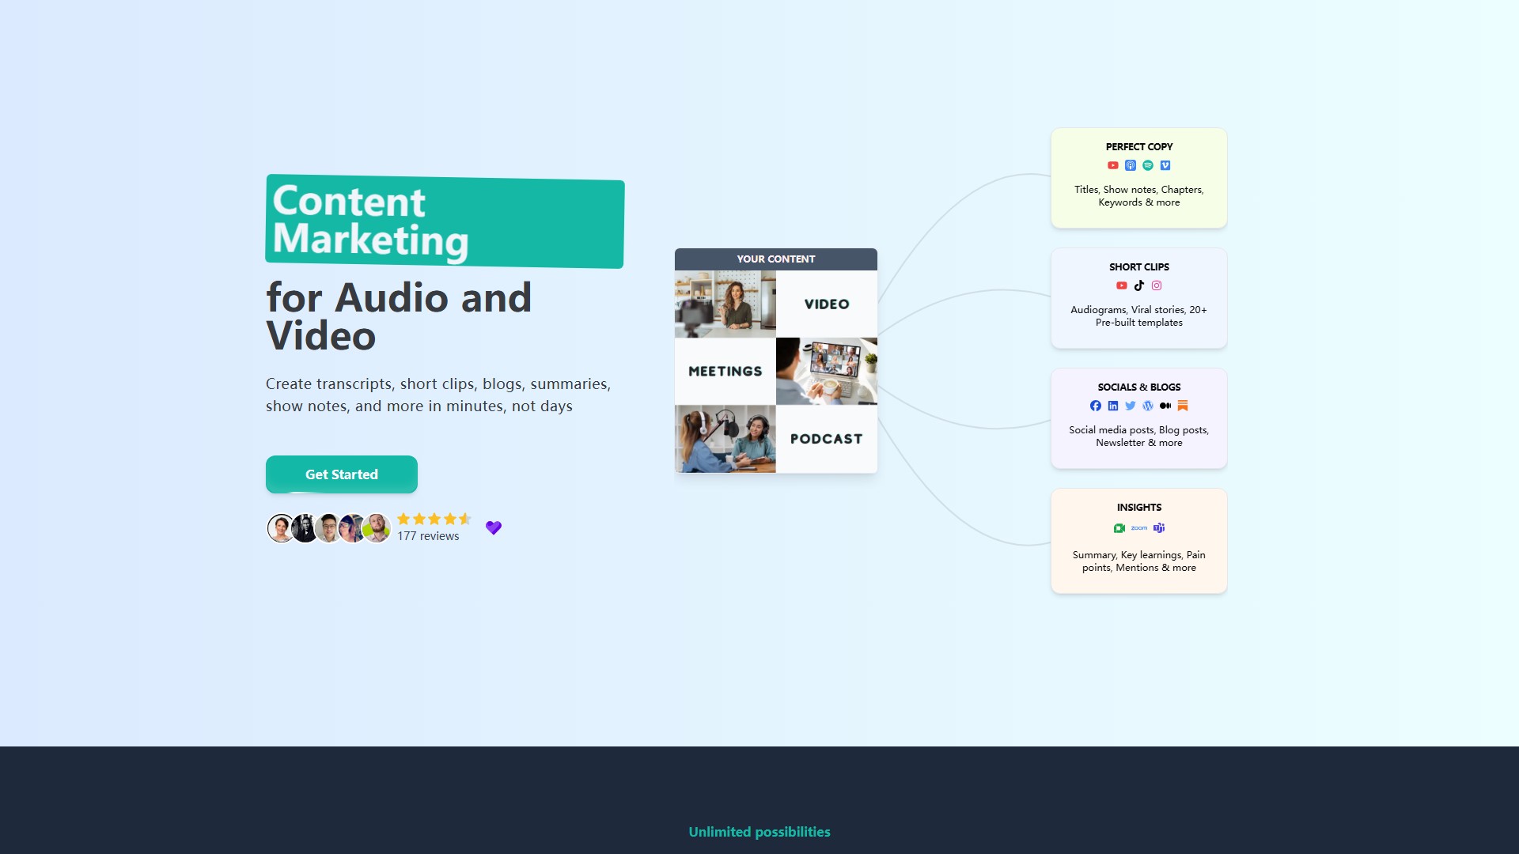Screen dimensions: 1519x854
Task: Open the Insights card heading
Action: pyautogui.click(x=1139, y=508)
